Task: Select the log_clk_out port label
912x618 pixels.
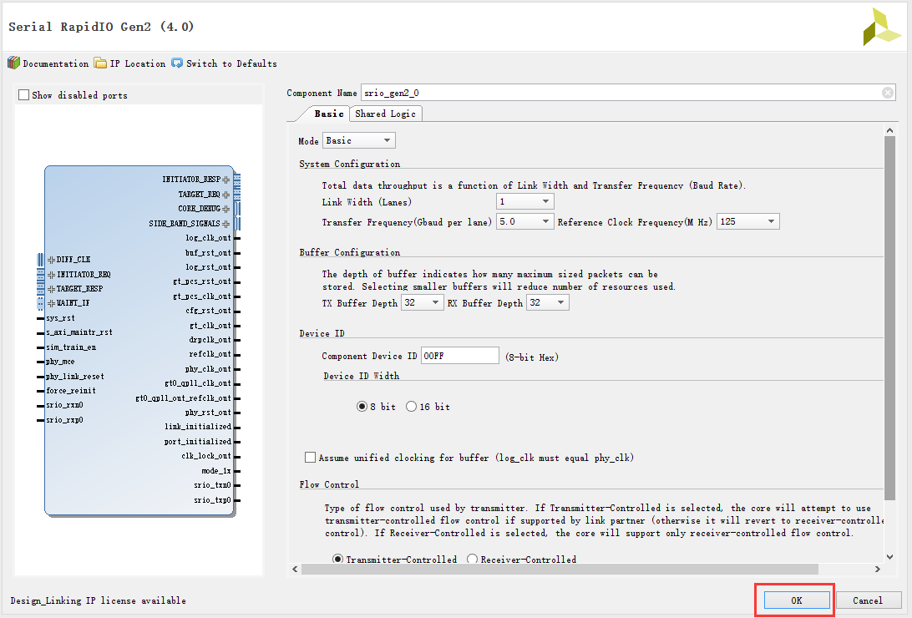Action: 208,238
